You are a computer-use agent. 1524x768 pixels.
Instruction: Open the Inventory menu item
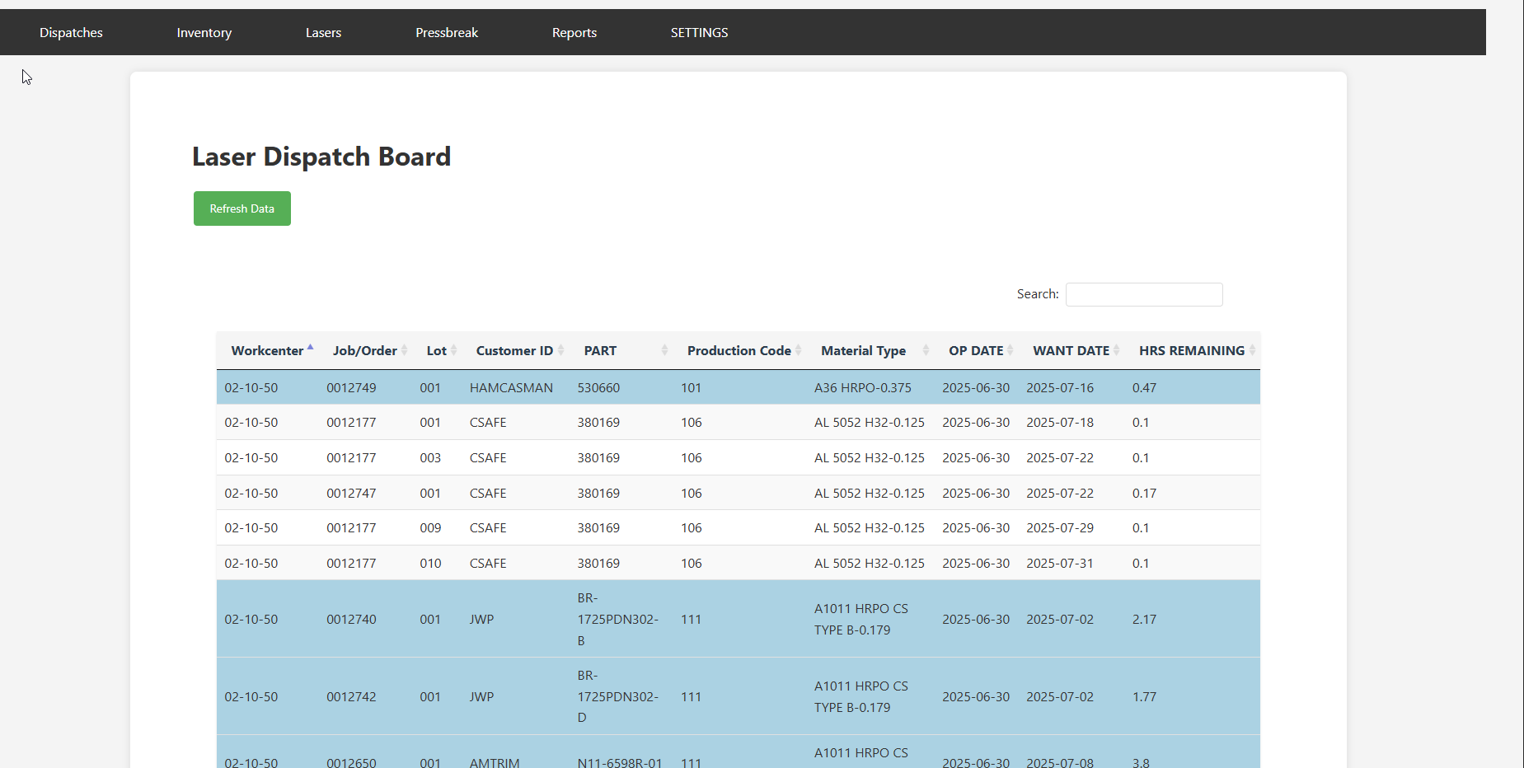(x=204, y=33)
